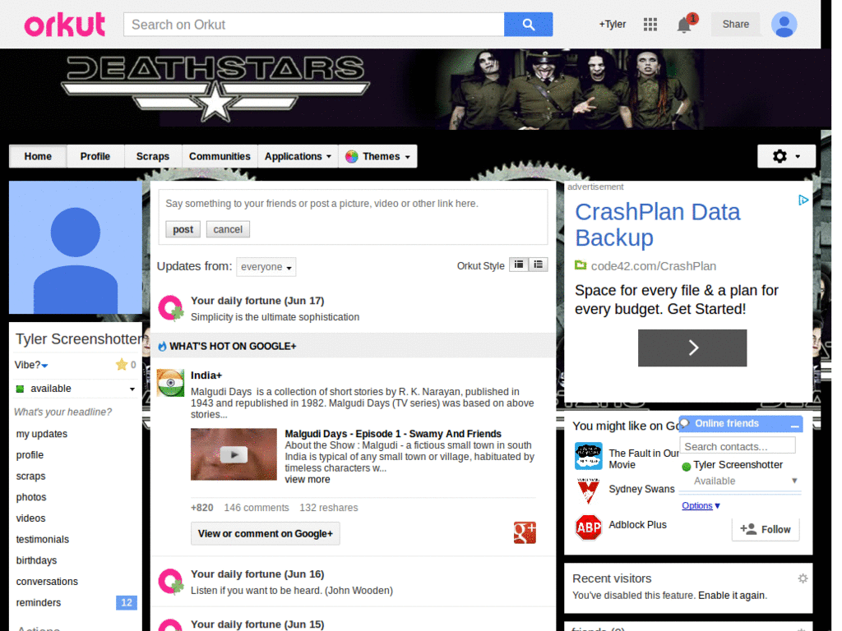Click the 146 comments text
The height and width of the screenshot is (631, 842).
click(257, 508)
